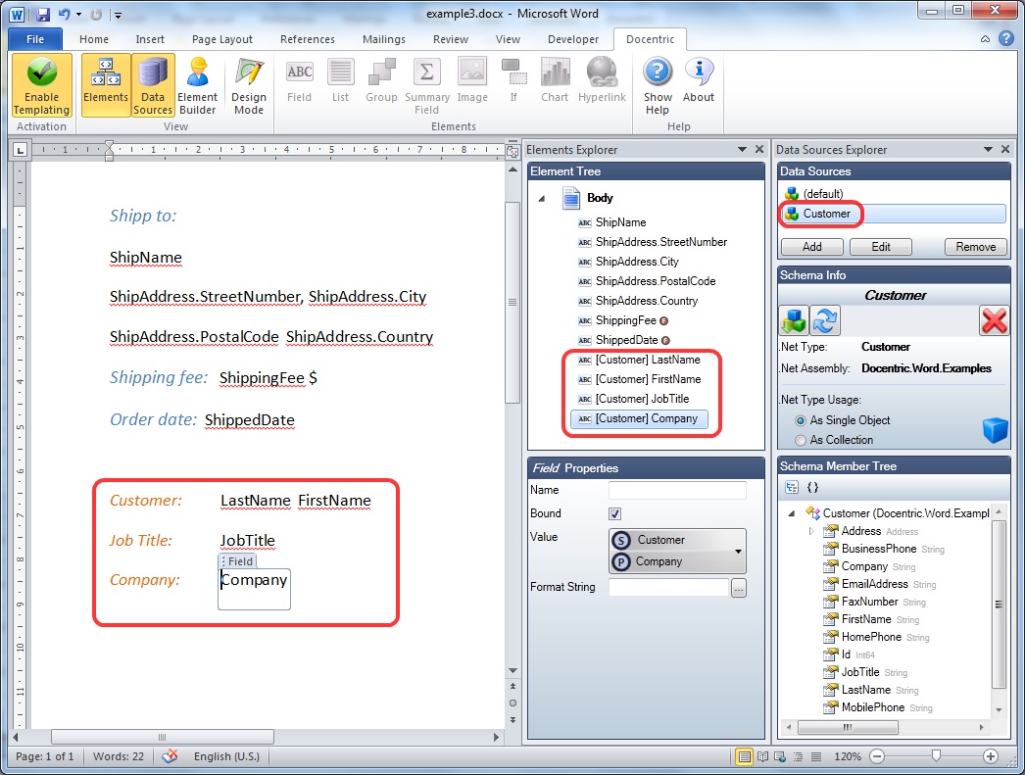Click the Remove data source button
The width and height of the screenshot is (1025, 775).
975,247
